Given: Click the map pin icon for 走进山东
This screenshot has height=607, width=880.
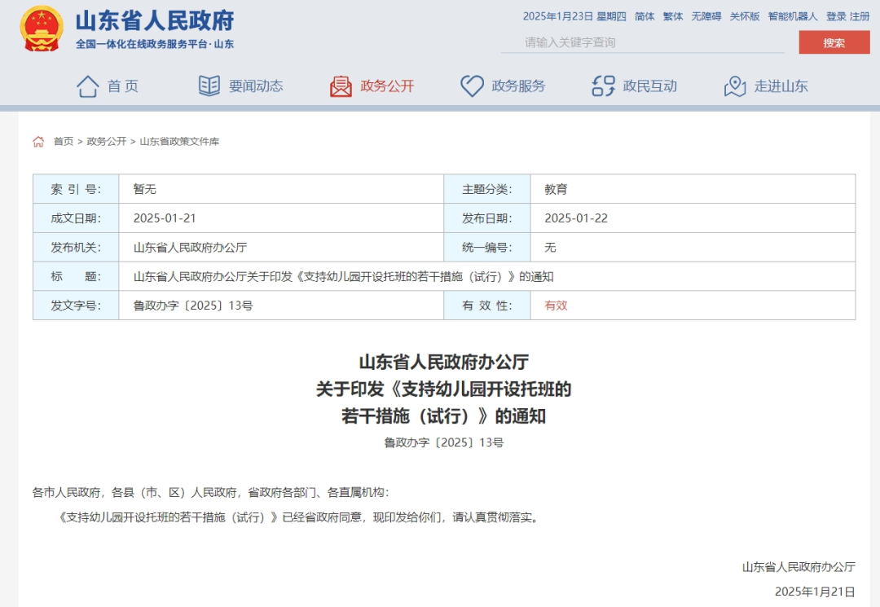Looking at the screenshot, I should click(x=735, y=86).
